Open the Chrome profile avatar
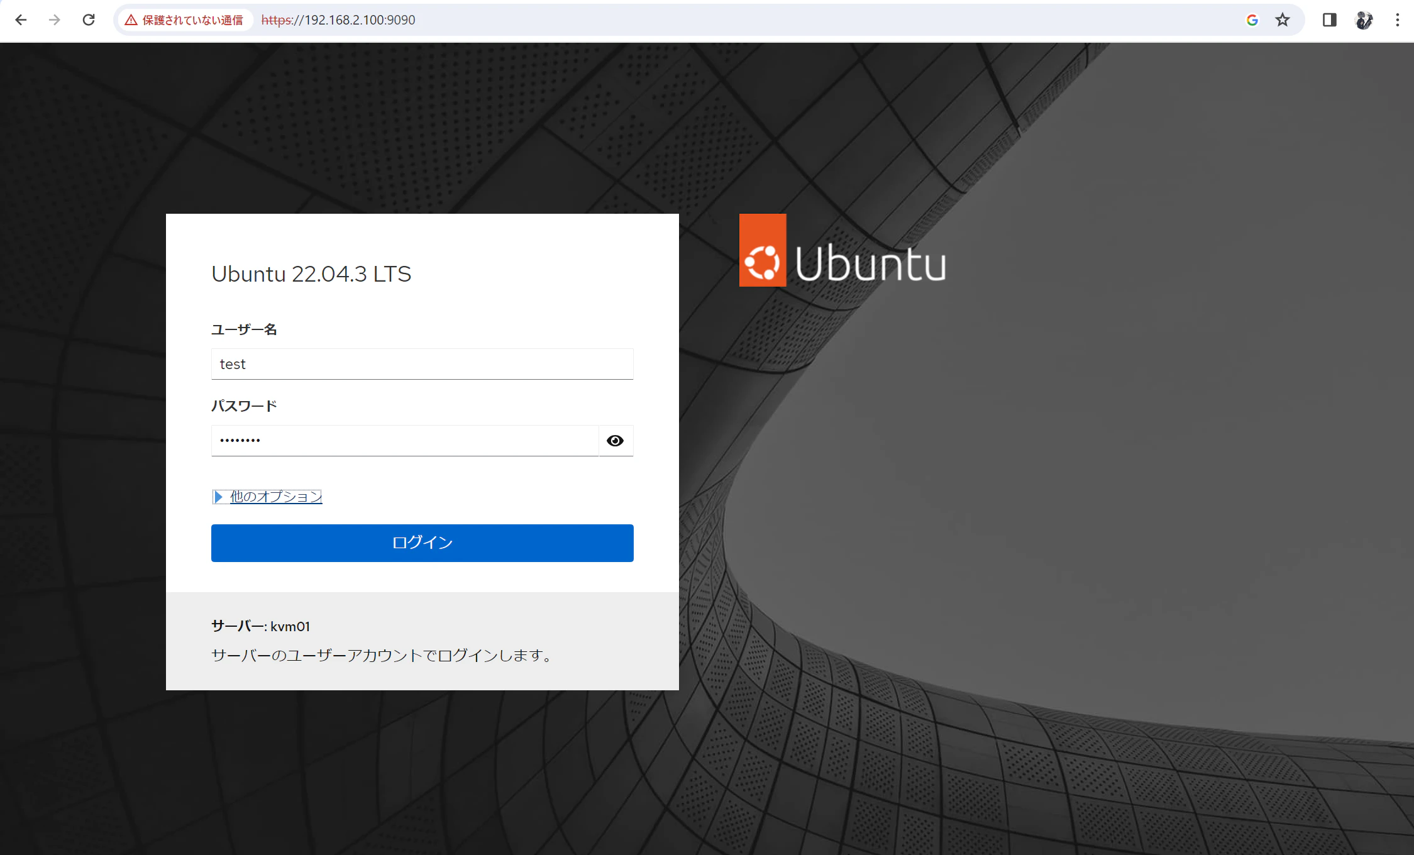 1364,20
